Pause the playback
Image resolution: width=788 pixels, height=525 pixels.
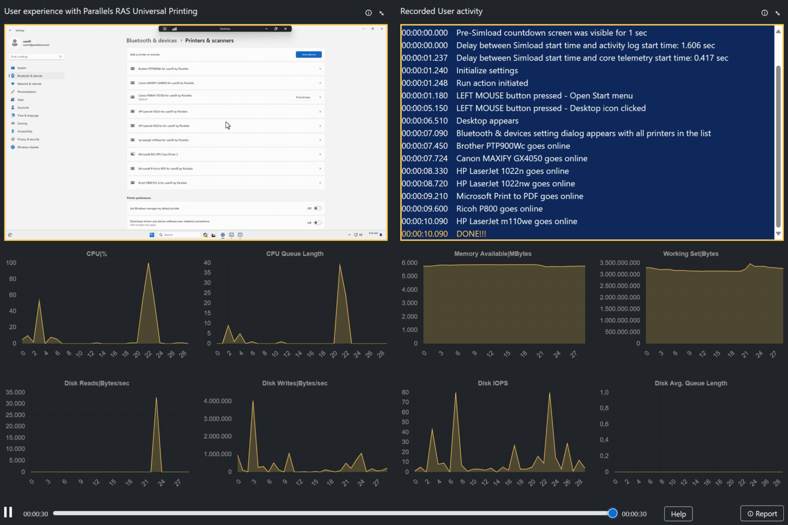tap(8, 512)
